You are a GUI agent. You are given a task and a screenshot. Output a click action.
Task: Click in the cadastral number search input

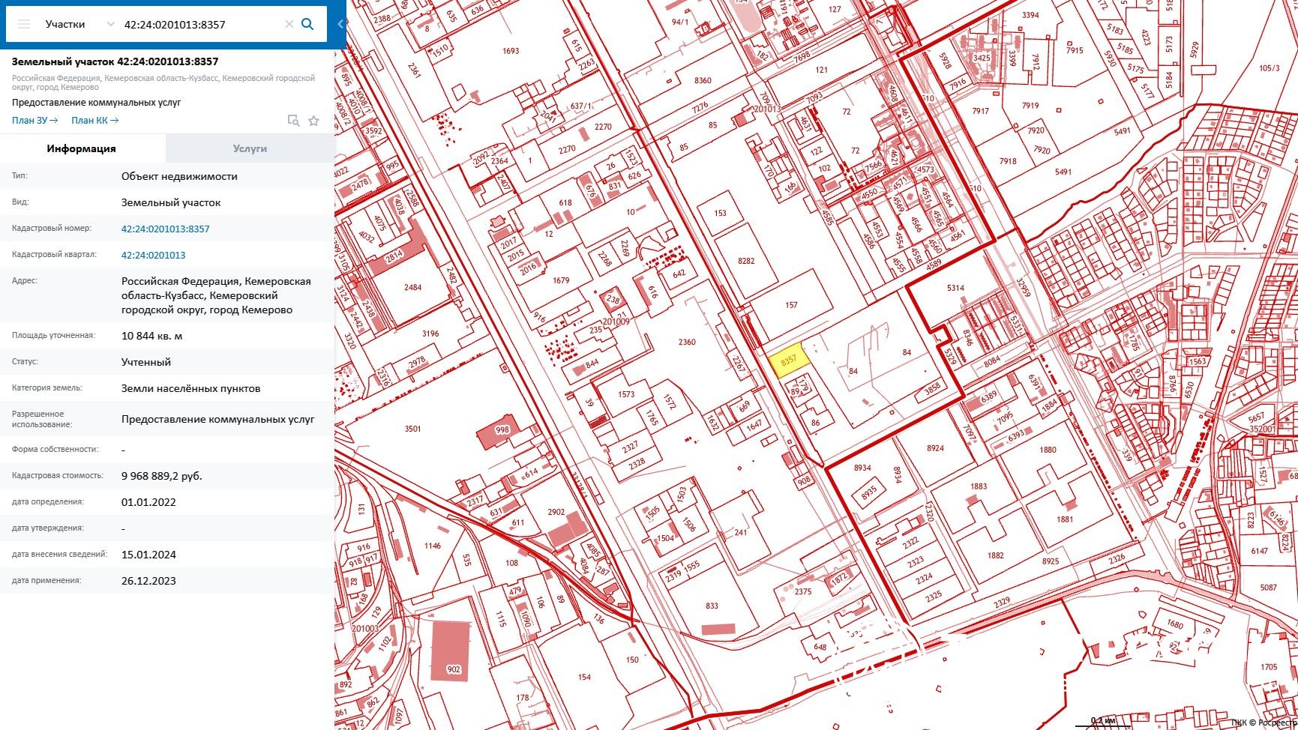199,24
